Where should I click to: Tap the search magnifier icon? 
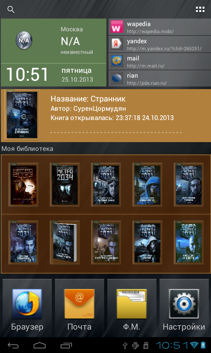(11, 9)
